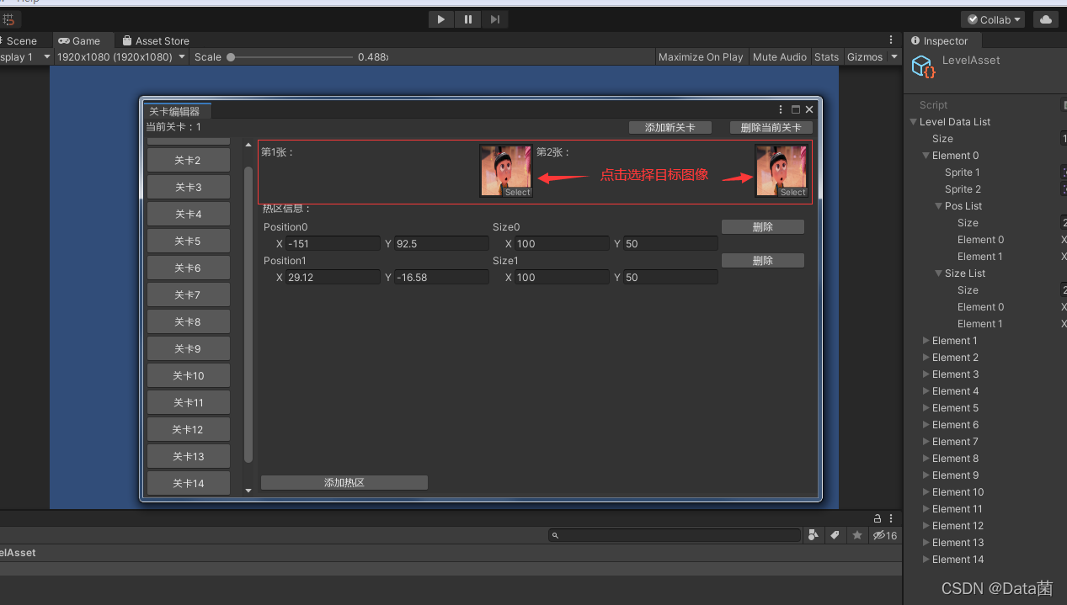Expand Element 14 in Inspector
The width and height of the screenshot is (1067, 605).
click(926, 560)
